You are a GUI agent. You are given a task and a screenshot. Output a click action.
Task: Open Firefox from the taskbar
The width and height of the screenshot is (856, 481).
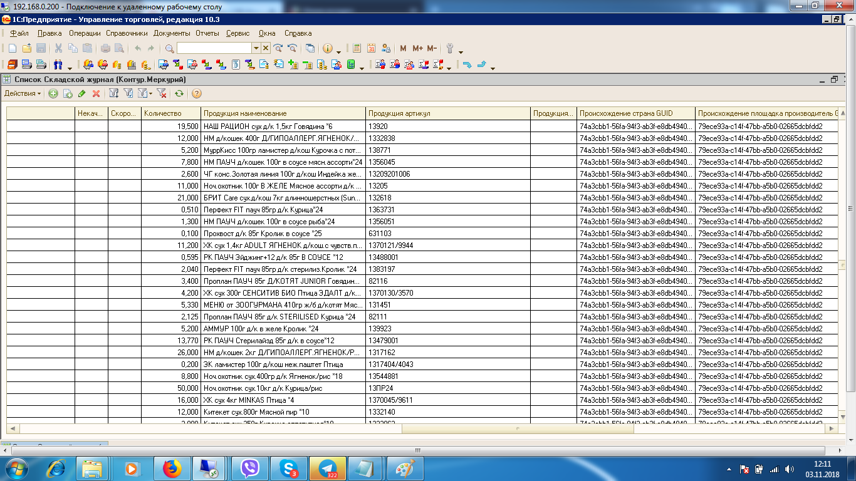(171, 468)
